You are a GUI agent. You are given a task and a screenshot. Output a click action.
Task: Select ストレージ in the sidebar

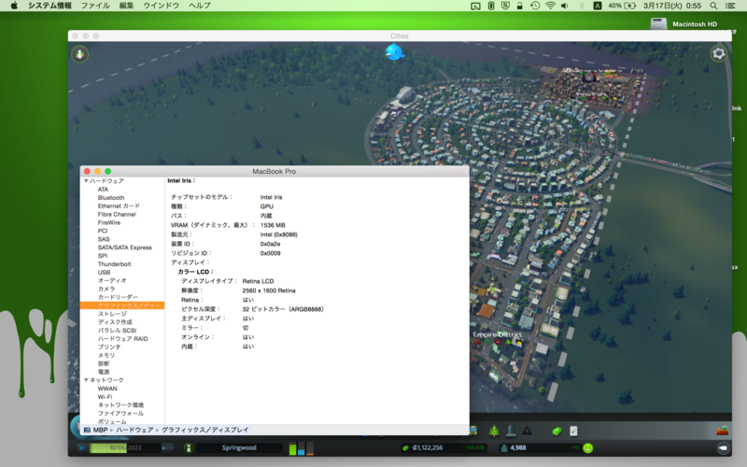pos(112,314)
